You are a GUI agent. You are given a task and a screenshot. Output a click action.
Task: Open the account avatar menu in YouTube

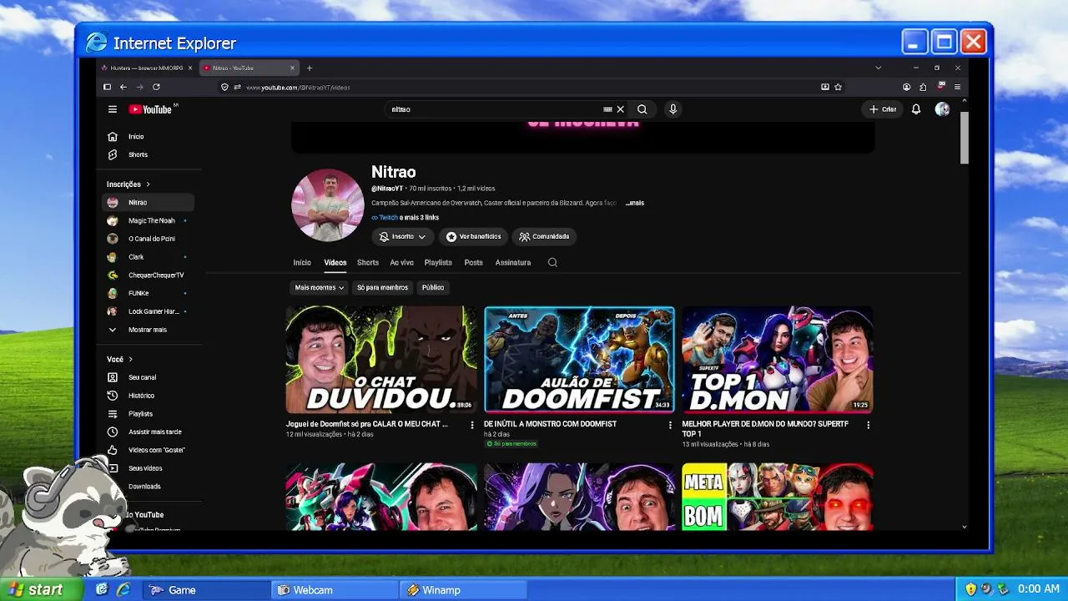[x=942, y=109]
